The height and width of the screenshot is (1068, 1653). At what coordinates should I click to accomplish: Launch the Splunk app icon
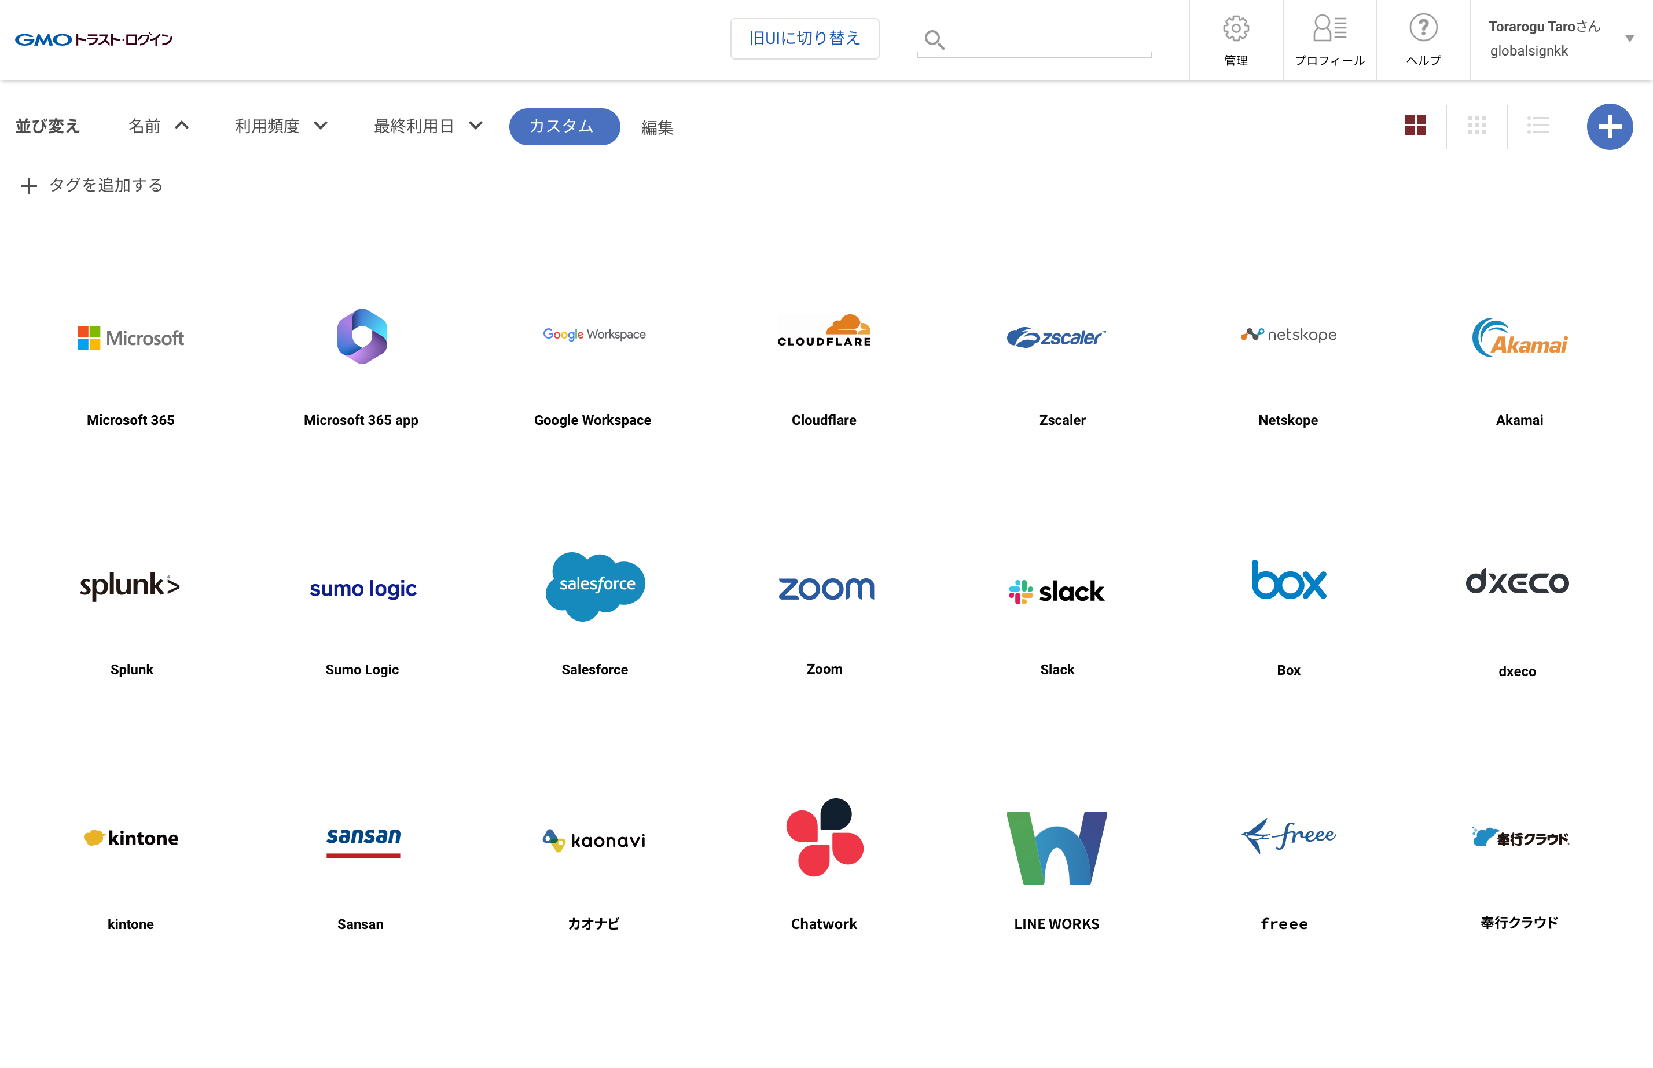coord(130,586)
